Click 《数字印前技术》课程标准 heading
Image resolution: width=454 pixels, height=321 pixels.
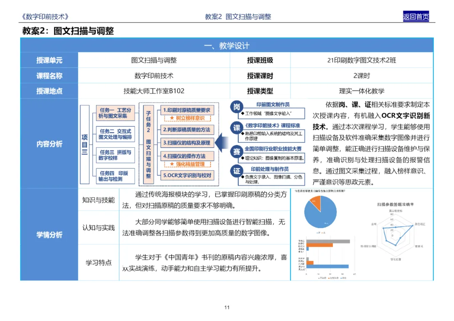pos(272,125)
